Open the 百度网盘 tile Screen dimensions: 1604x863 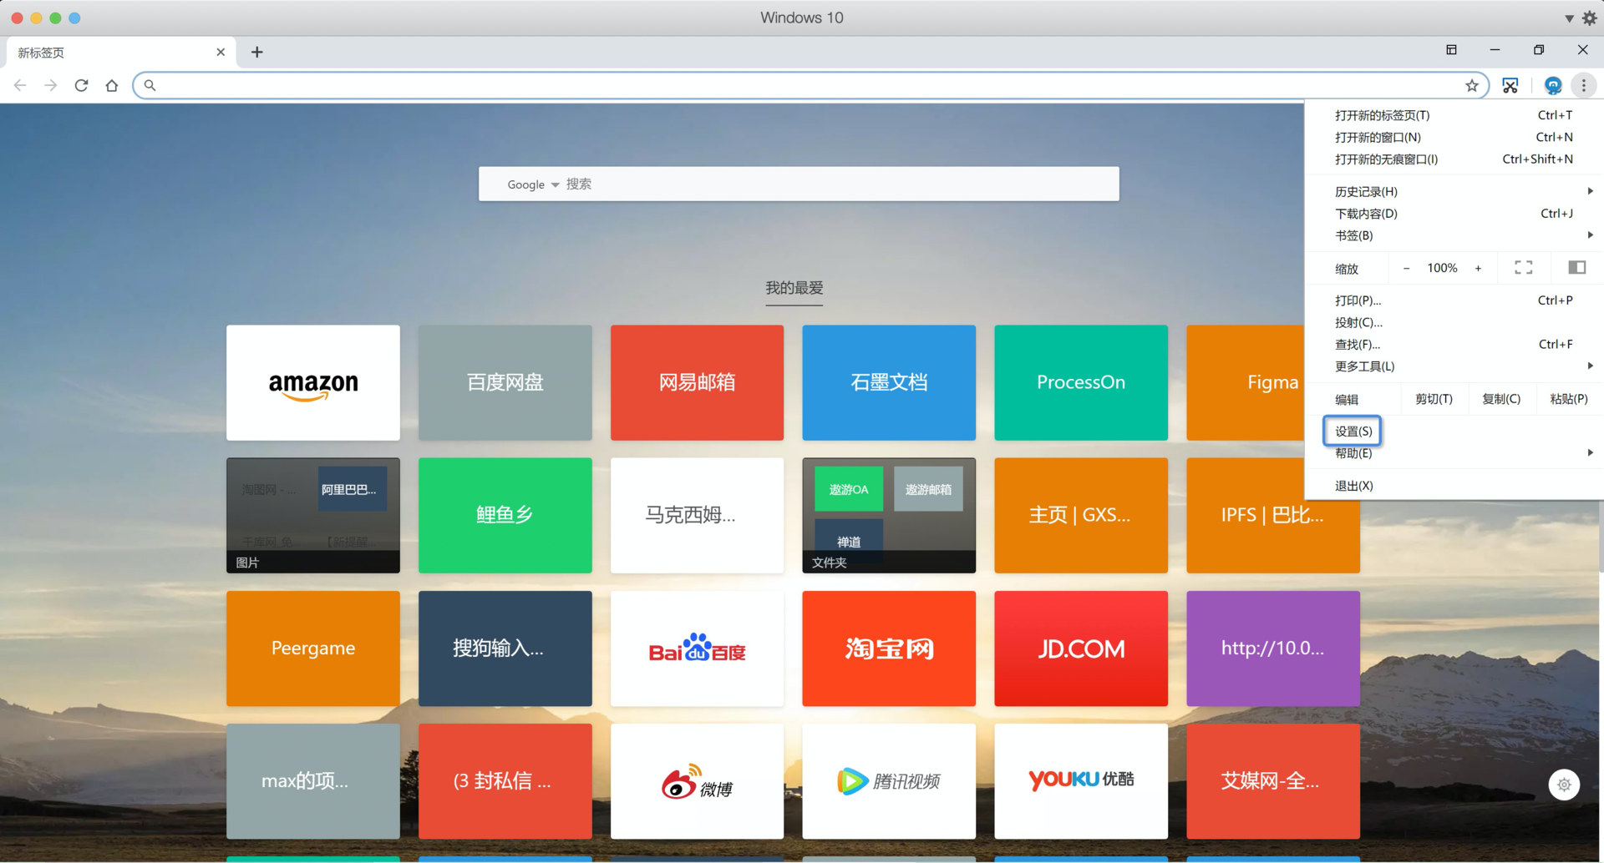(505, 382)
